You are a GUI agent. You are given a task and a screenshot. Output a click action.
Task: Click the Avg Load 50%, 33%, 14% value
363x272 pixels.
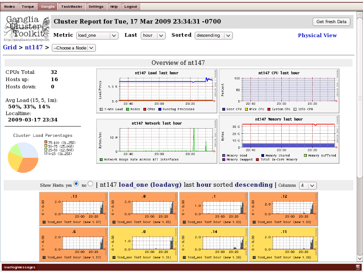click(29, 107)
